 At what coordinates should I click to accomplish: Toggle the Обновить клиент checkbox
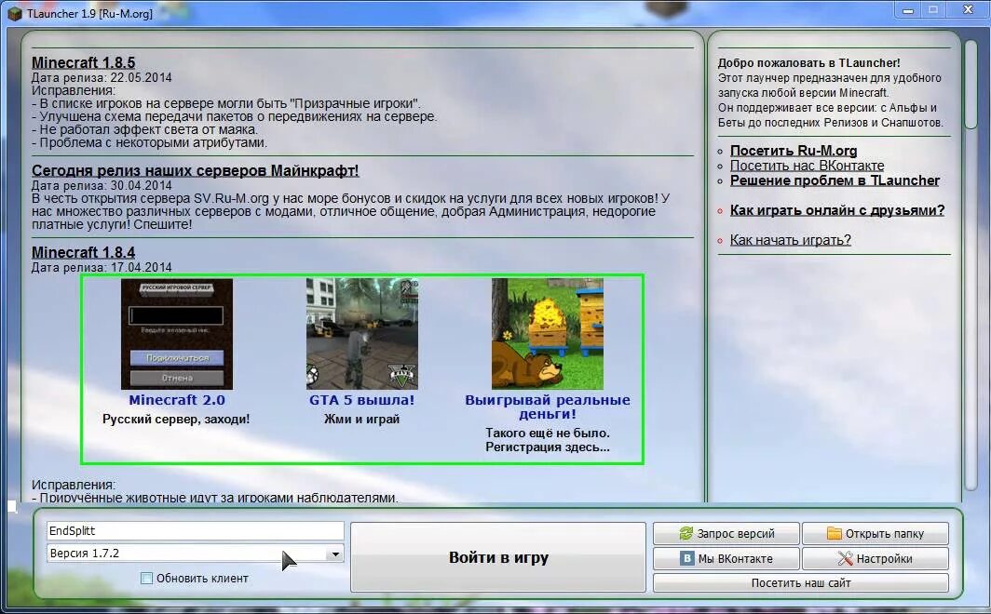146,578
